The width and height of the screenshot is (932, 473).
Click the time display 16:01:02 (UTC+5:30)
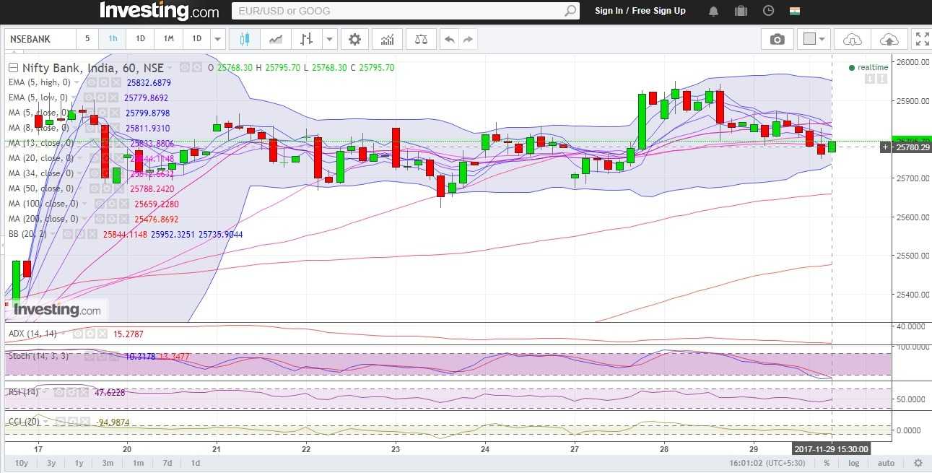[x=769, y=463]
